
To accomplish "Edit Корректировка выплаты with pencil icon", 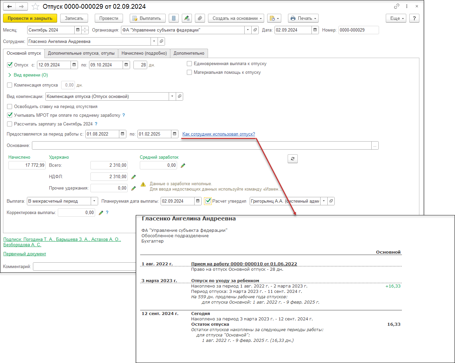I will 101,213.
